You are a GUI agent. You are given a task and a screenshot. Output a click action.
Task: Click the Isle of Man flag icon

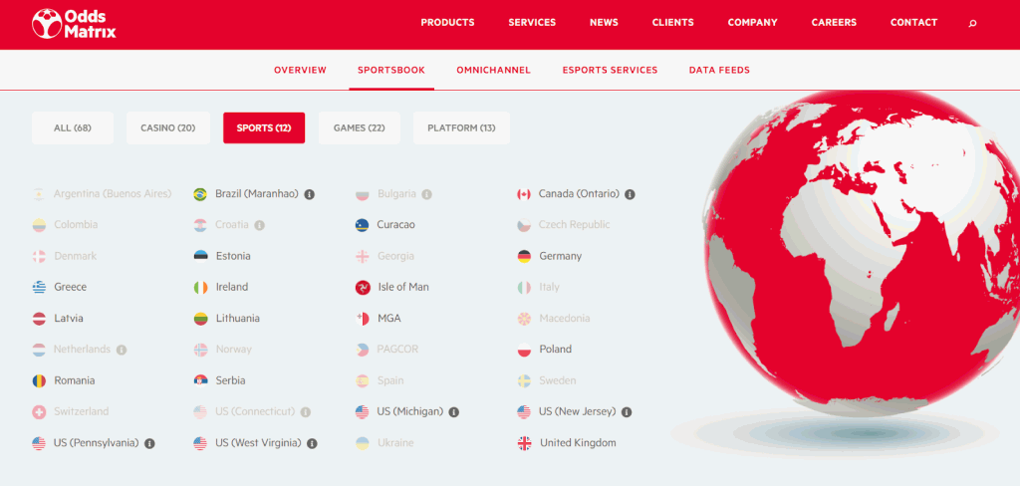(363, 287)
